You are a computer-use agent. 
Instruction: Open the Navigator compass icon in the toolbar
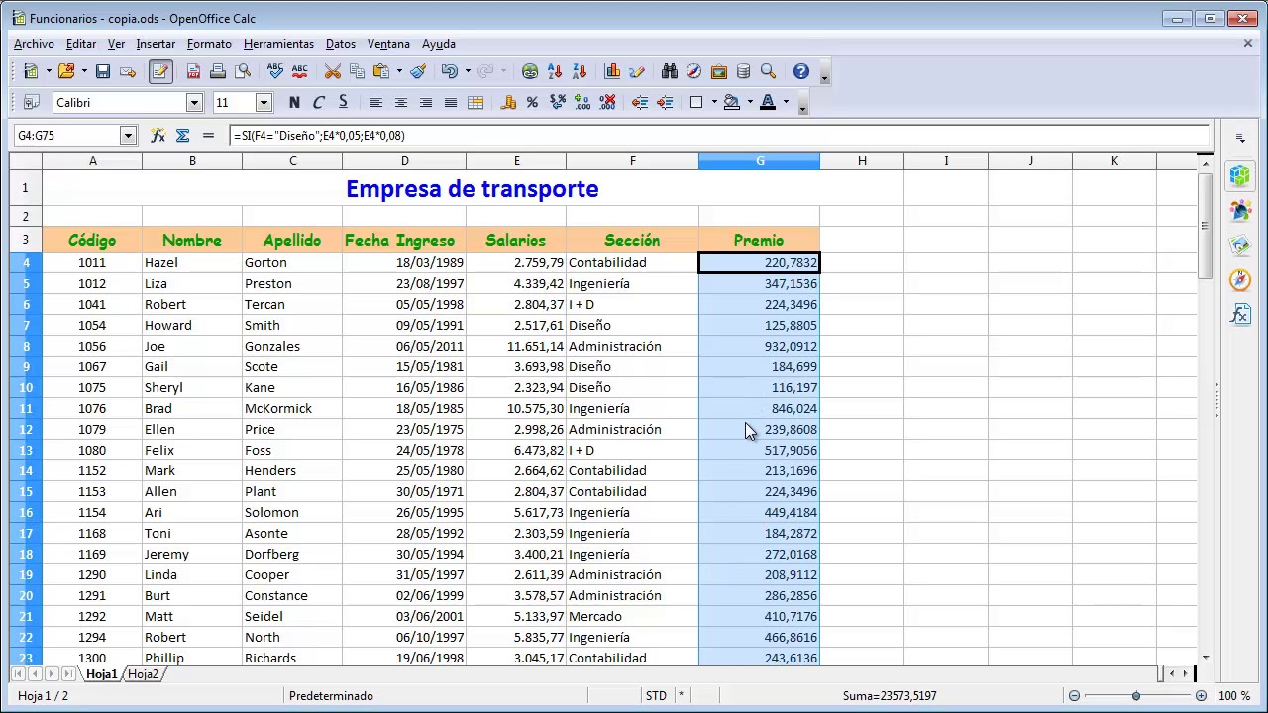(693, 71)
